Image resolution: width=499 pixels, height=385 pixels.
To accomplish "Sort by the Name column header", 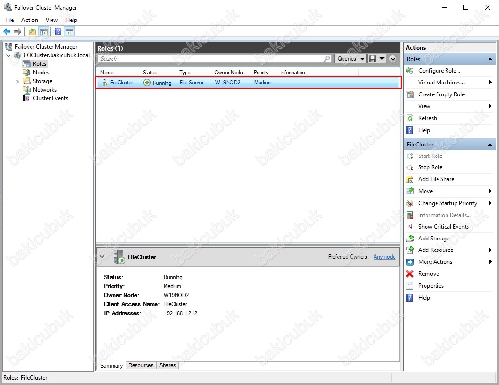I will 118,72.
